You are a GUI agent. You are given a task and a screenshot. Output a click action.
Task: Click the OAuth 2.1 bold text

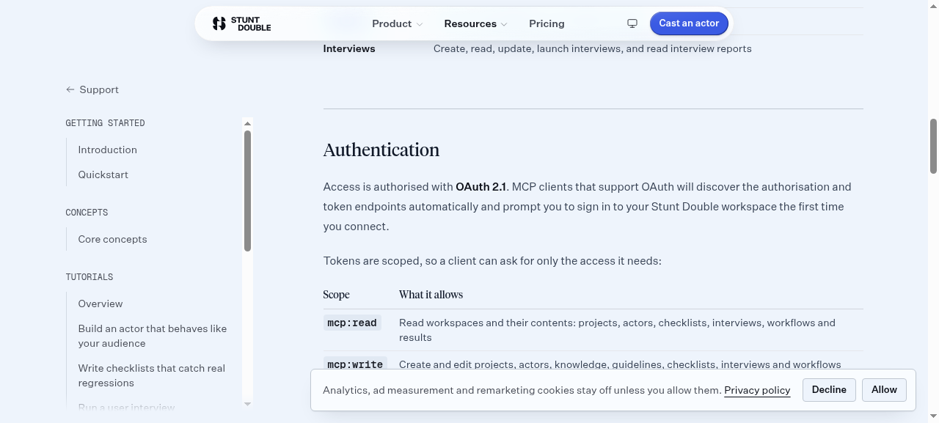(x=481, y=187)
